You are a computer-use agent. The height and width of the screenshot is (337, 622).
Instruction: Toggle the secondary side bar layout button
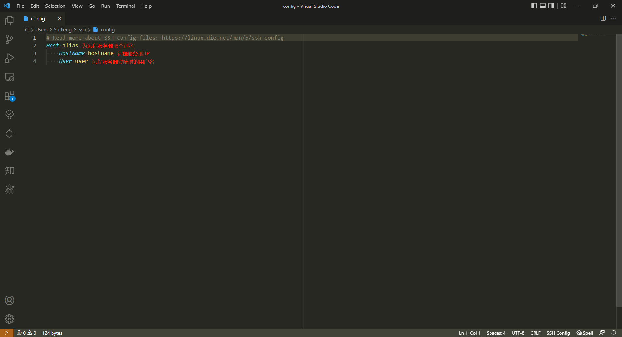[x=551, y=6]
